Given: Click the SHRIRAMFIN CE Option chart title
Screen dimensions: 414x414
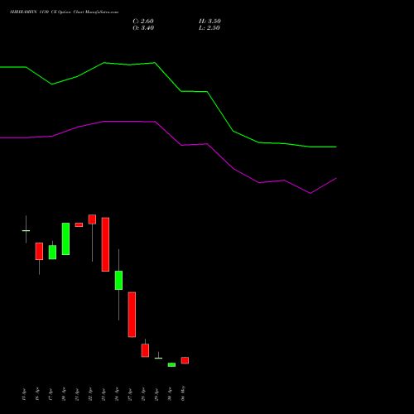Looking at the screenshot, I should (x=64, y=12).
